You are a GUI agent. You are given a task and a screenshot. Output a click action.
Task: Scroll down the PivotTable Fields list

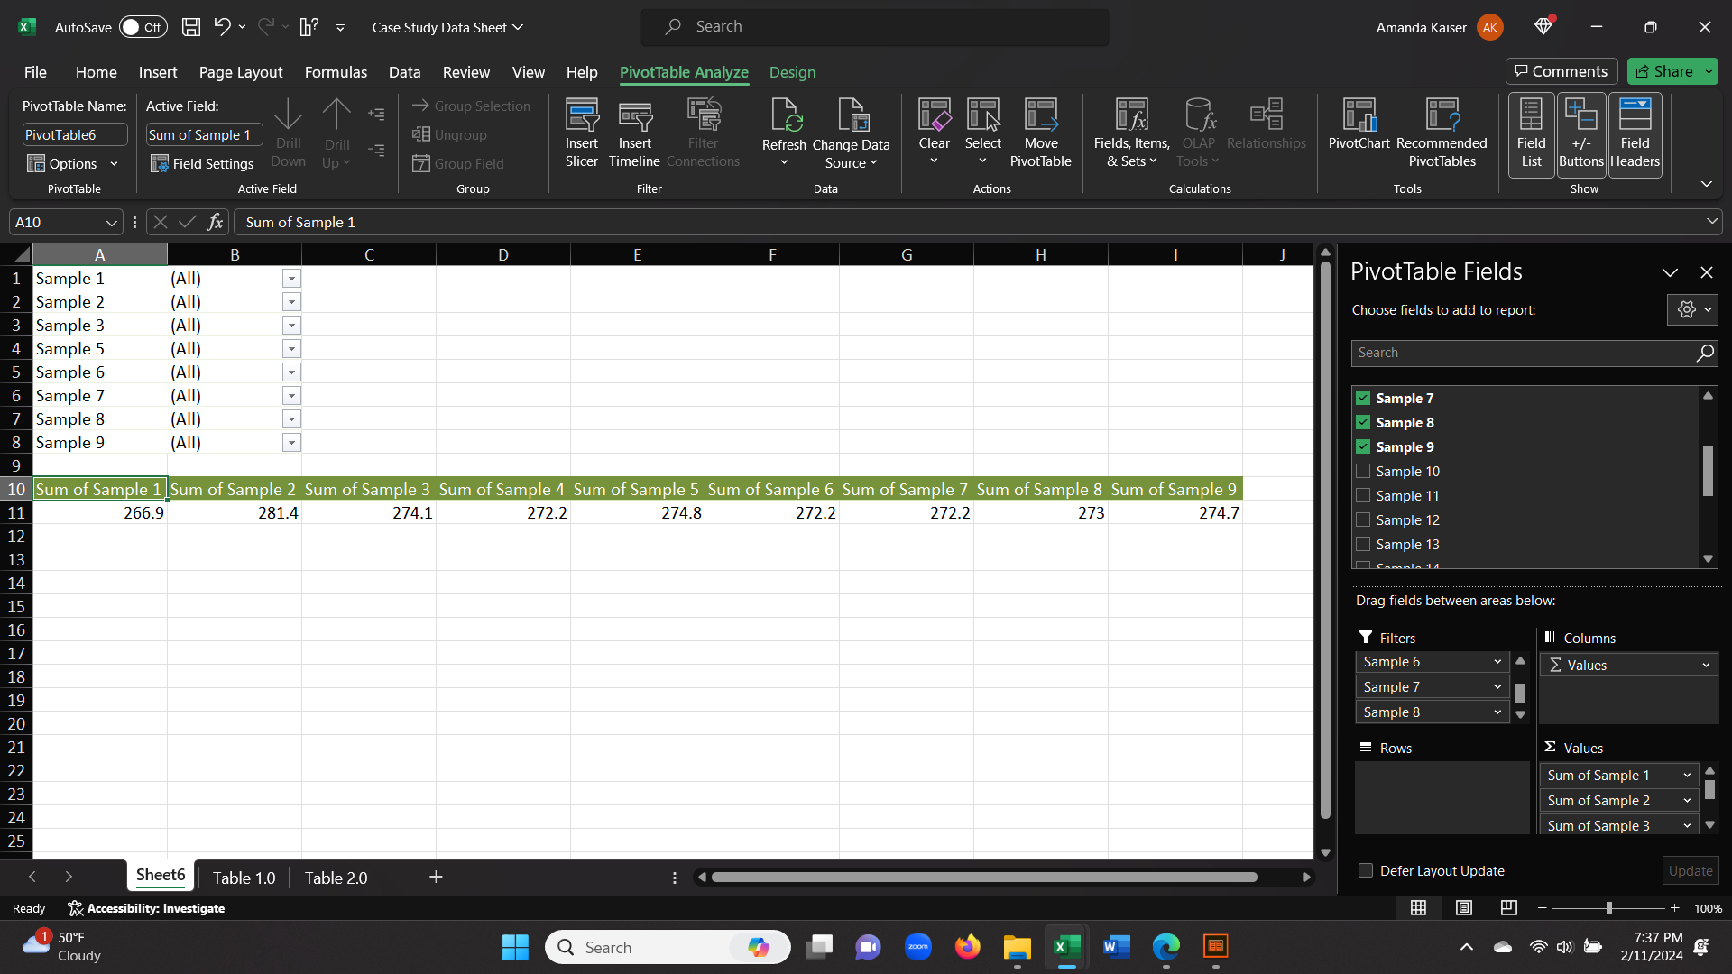tap(1709, 559)
